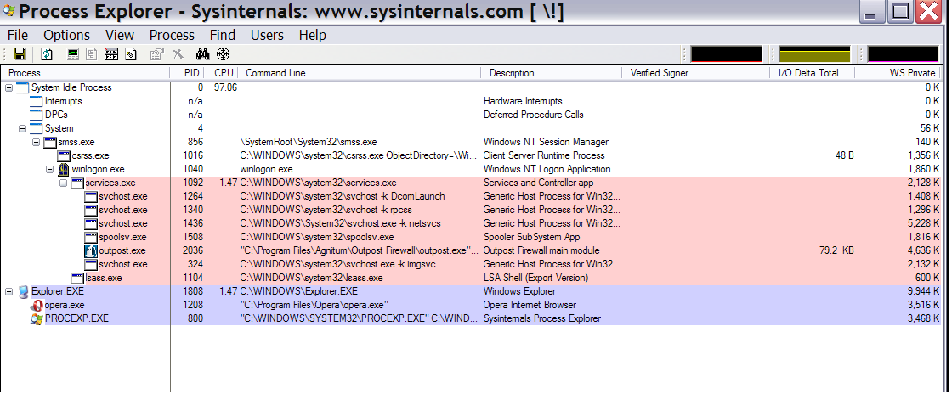The image size is (952, 394).
Task: Open System Information graph icon
Action: [x=73, y=54]
